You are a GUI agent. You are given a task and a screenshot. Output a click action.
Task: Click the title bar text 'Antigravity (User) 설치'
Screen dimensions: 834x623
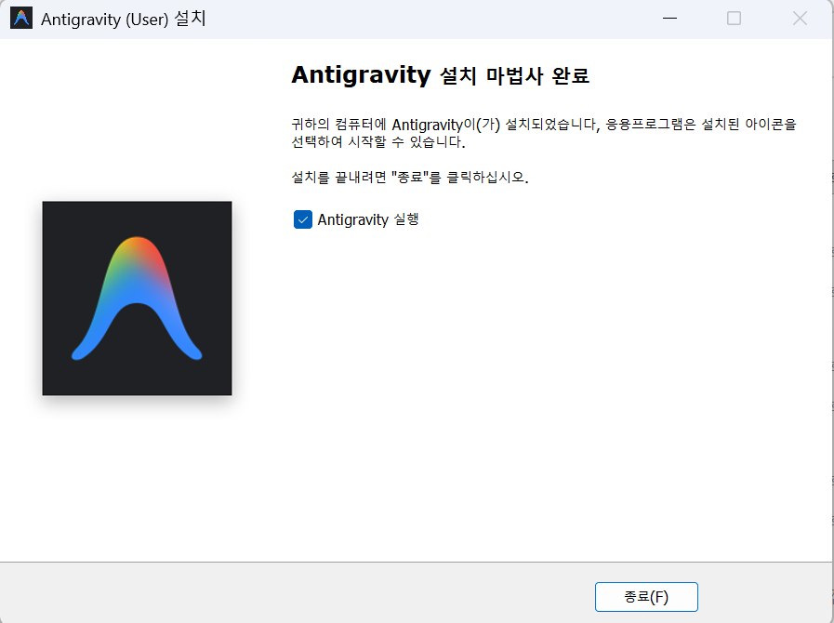point(124,19)
